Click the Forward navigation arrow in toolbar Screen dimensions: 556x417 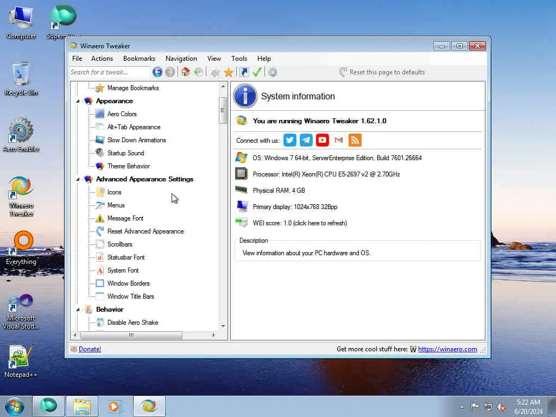click(170, 72)
